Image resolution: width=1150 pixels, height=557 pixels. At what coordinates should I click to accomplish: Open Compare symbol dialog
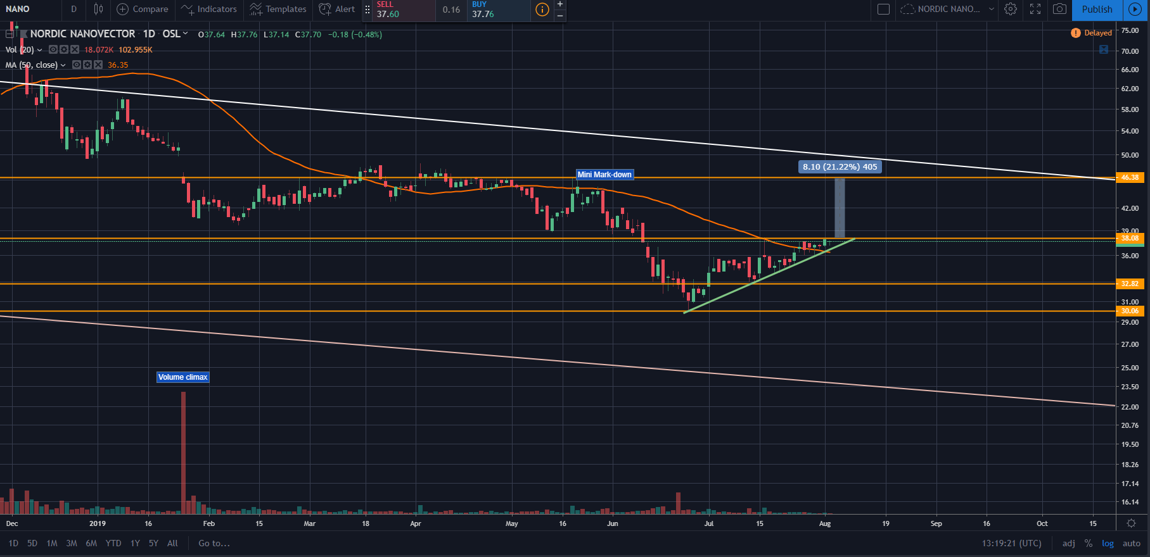[143, 9]
